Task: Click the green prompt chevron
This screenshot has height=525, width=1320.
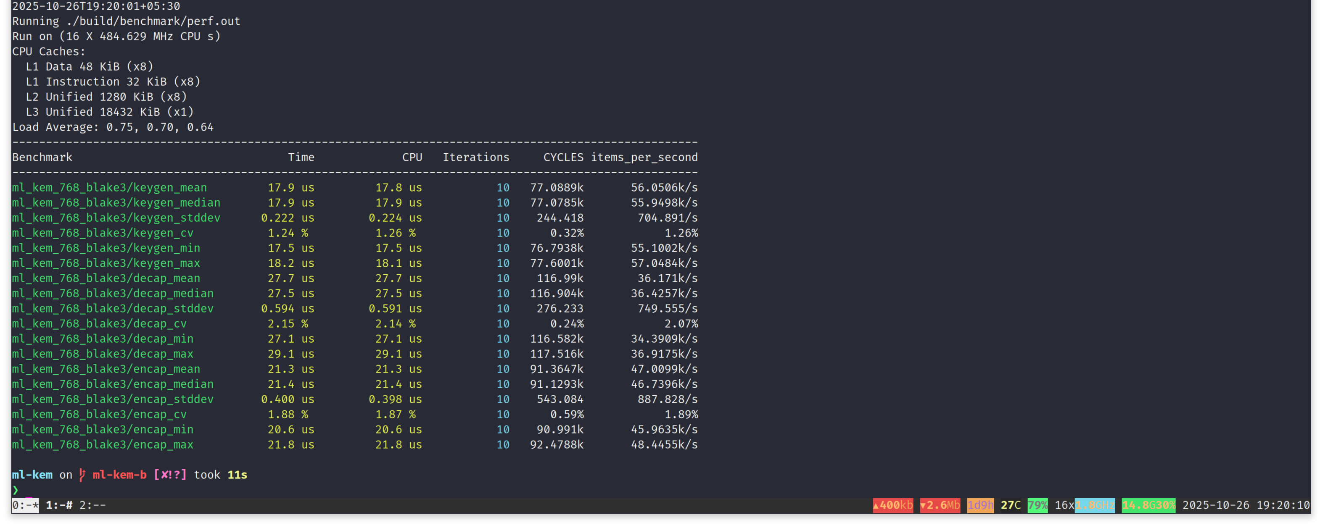Action: [16, 490]
